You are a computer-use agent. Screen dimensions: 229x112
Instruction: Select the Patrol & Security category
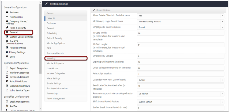pos(66,38)
